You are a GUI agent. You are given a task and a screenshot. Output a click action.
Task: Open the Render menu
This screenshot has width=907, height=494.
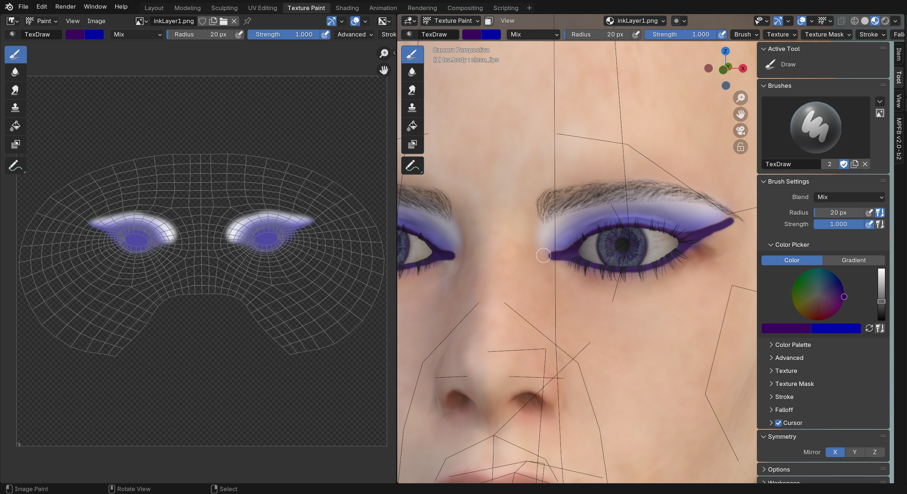click(65, 7)
